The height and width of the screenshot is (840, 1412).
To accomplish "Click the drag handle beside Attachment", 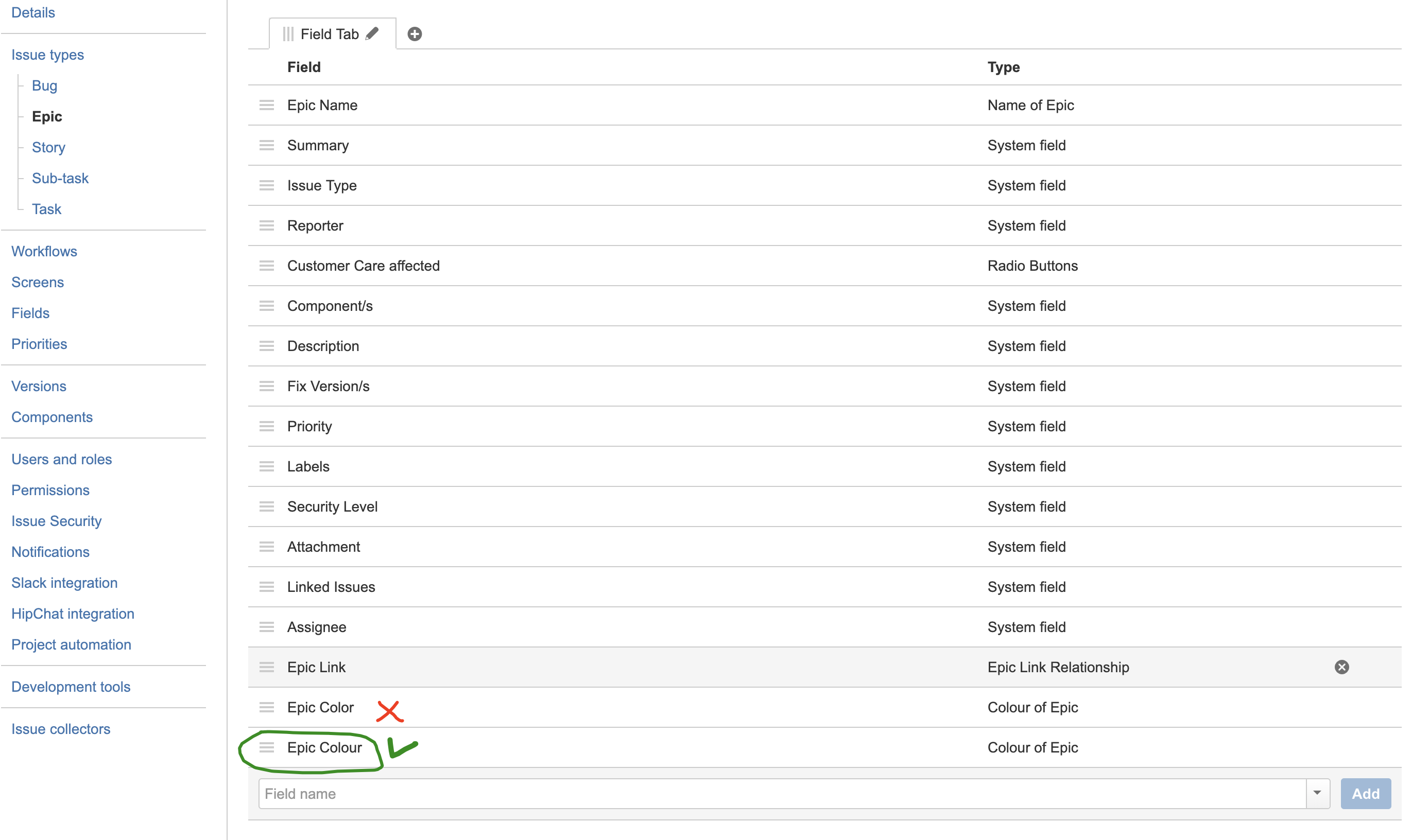I will pos(267,546).
